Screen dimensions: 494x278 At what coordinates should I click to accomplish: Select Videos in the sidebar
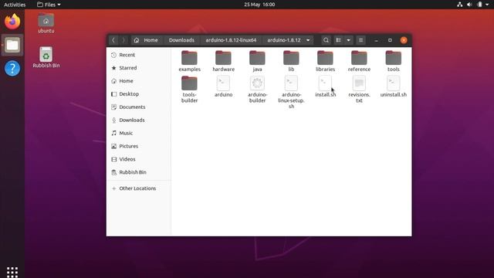(x=139, y=159)
